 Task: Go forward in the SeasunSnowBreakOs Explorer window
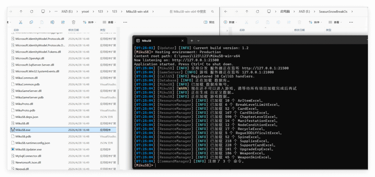236,11
